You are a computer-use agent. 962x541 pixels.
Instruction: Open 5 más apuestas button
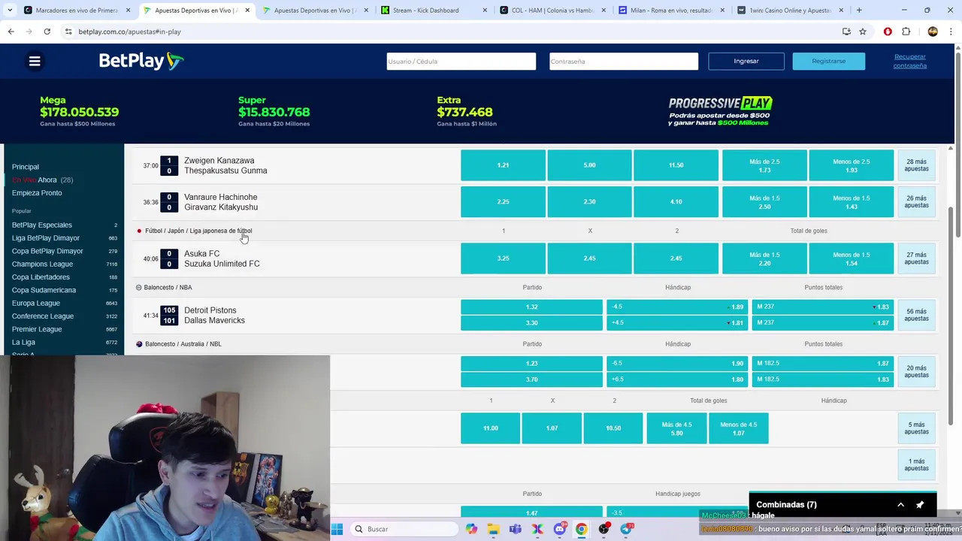pyautogui.click(x=916, y=428)
